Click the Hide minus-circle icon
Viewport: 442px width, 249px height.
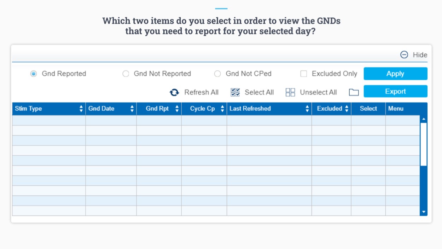[x=404, y=55]
